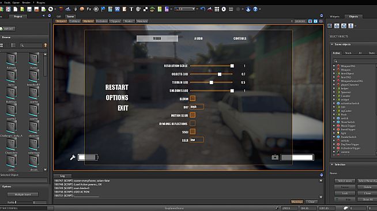Open the DOF quality dropdown set to high
The height and width of the screenshot is (211, 377).
[x=197, y=107]
